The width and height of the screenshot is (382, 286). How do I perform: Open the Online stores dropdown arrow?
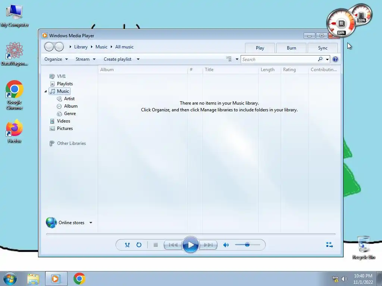(91, 223)
